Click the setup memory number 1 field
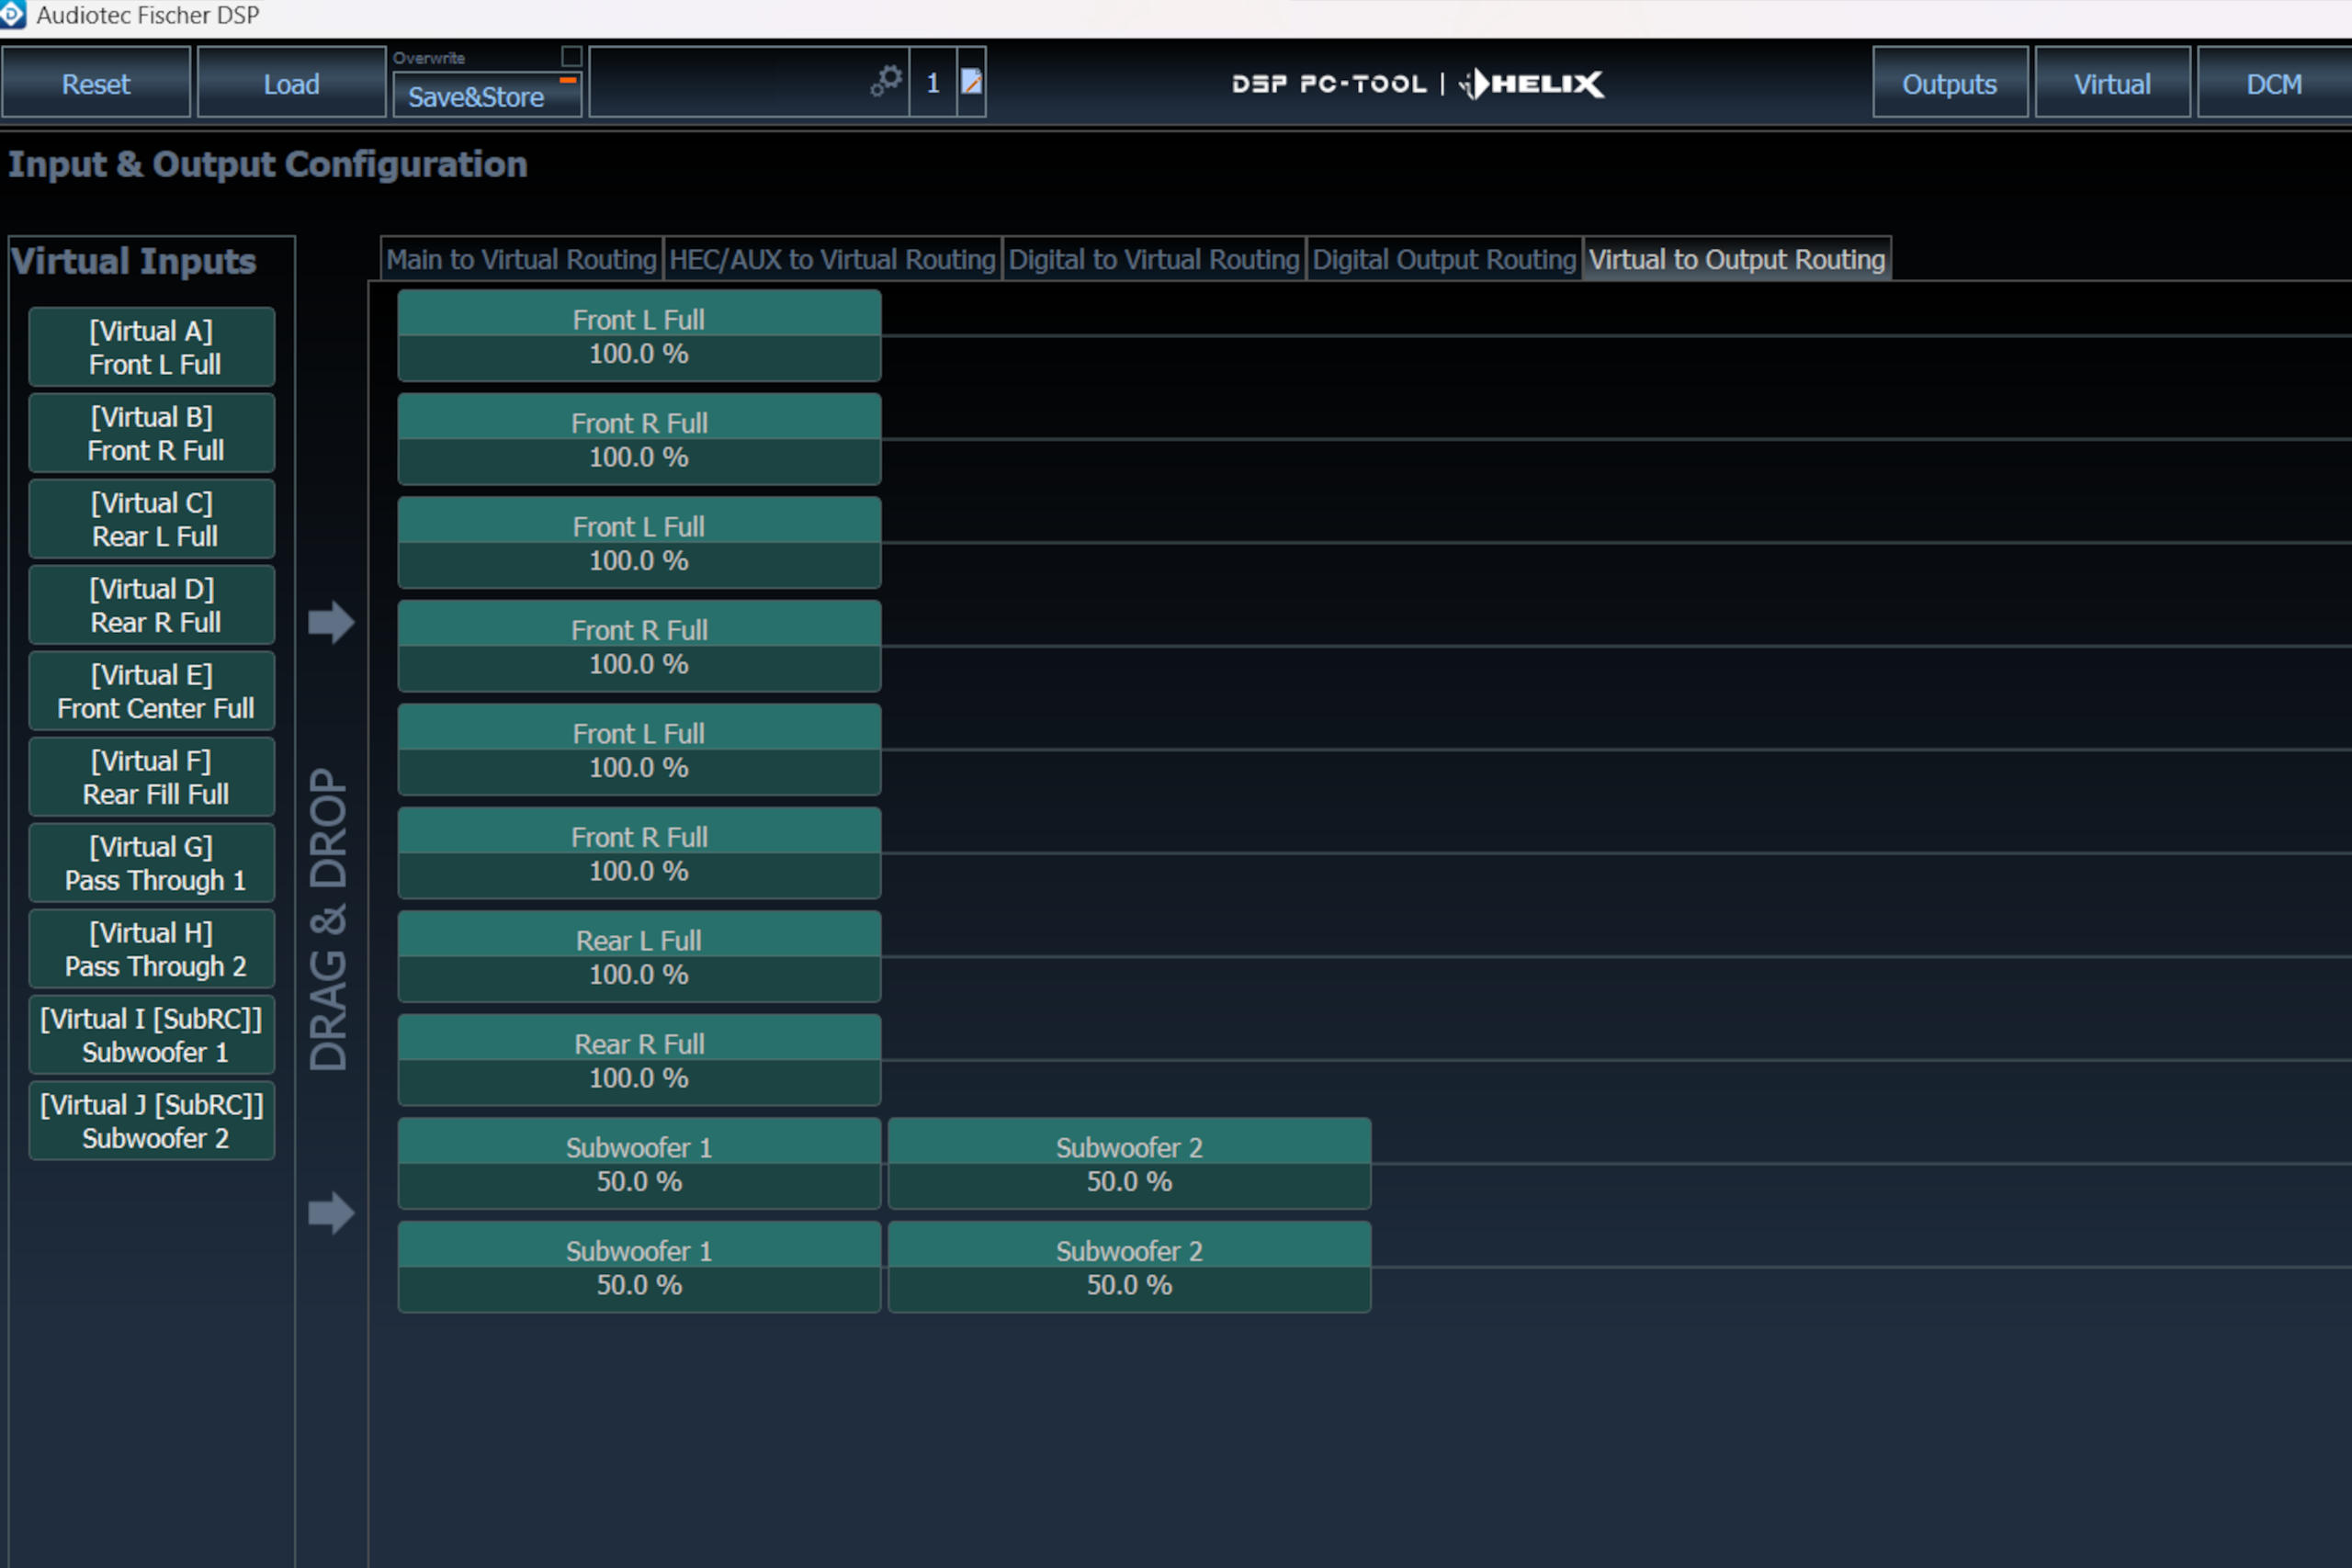The width and height of the screenshot is (2352, 1568). pyautogui.click(x=931, y=83)
